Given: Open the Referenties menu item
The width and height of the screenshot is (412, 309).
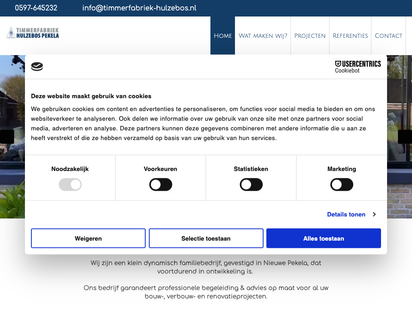Looking at the screenshot, I should [x=350, y=36].
